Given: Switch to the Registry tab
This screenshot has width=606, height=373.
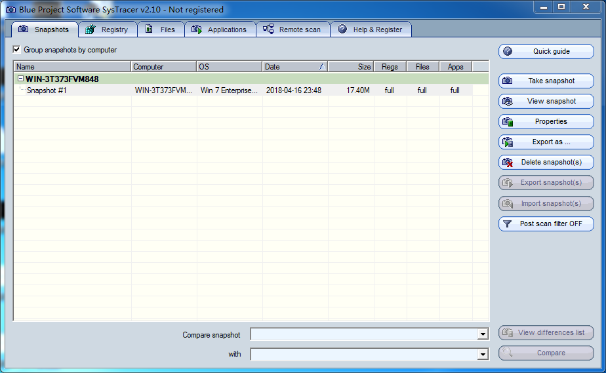Looking at the screenshot, I should coord(108,29).
